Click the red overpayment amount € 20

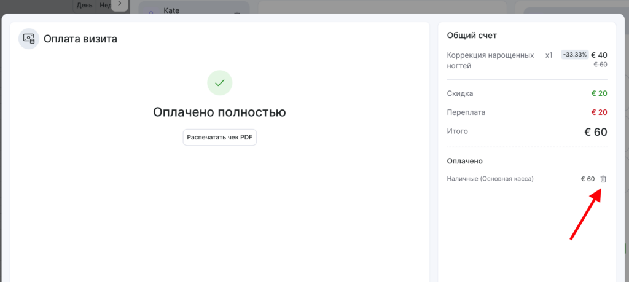pos(598,112)
